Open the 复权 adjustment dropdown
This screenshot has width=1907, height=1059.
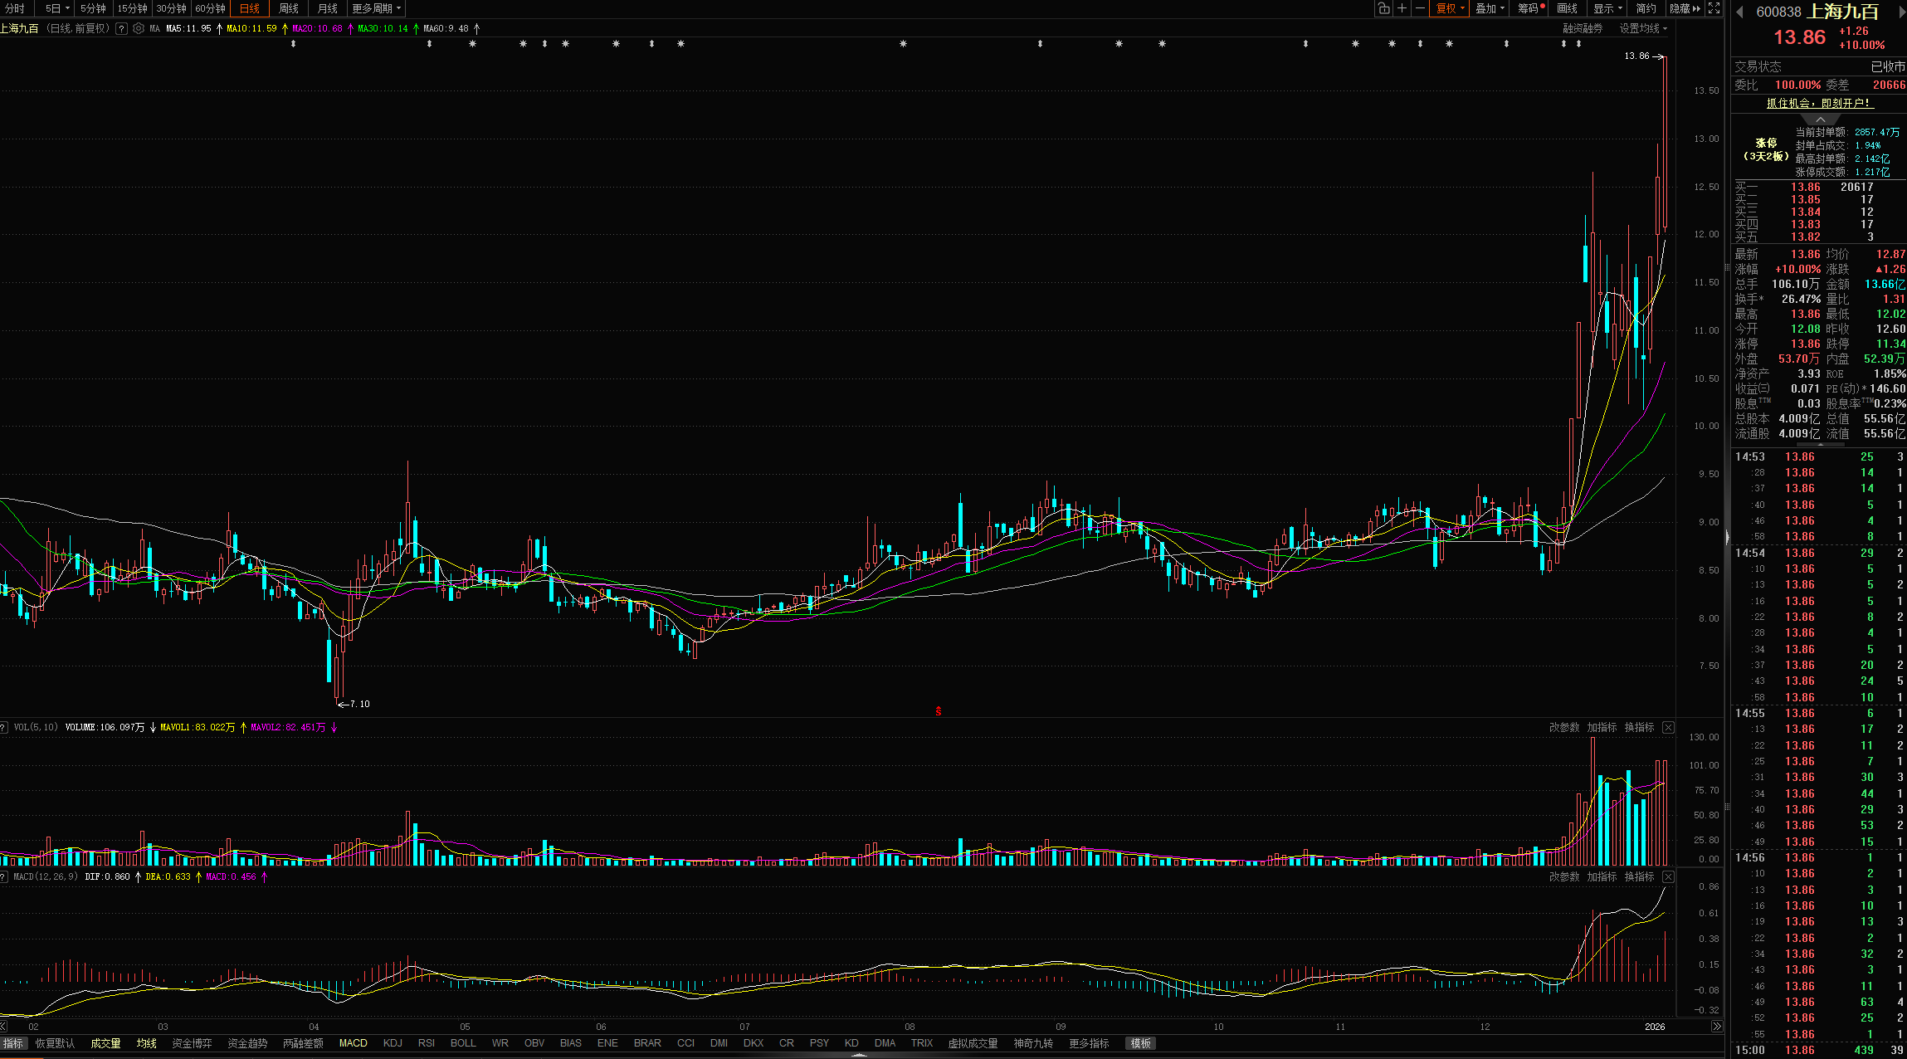[x=1450, y=8]
